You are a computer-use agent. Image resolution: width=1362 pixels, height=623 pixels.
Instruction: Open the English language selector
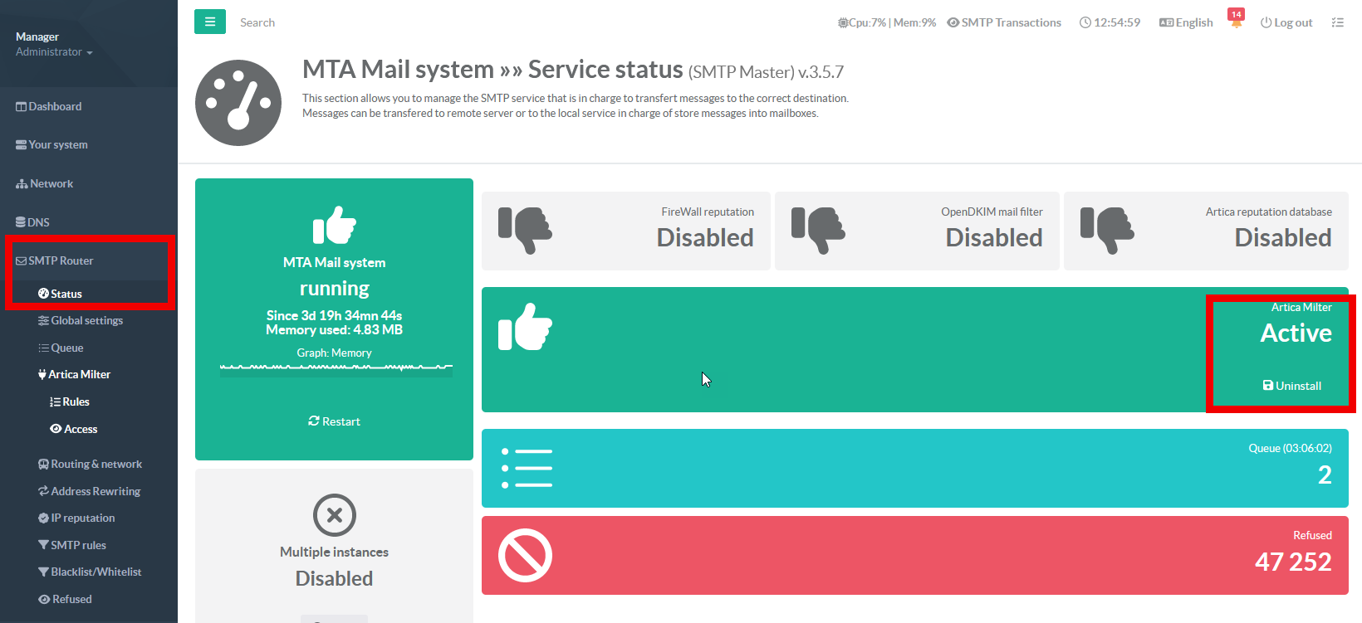coord(1186,22)
